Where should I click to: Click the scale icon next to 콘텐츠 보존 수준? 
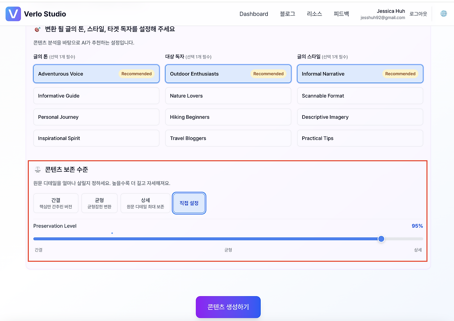pos(38,169)
